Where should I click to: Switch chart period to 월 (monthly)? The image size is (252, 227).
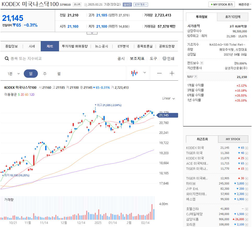click(59, 74)
